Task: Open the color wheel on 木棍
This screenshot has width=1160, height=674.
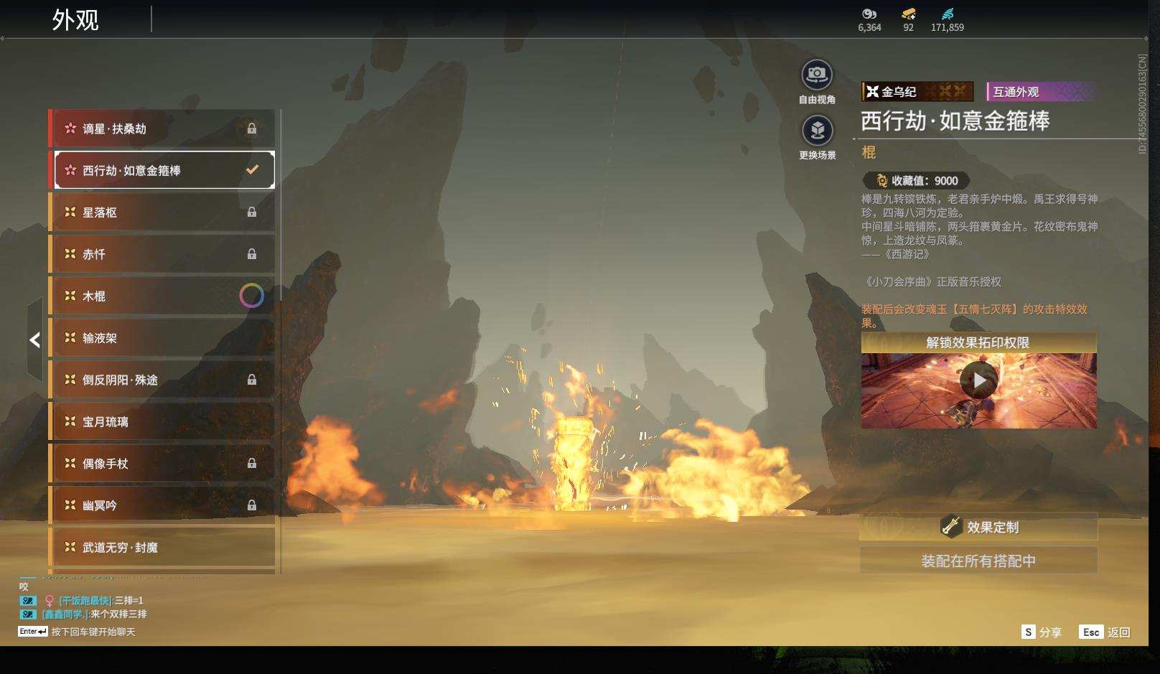Action: coord(251,296)
